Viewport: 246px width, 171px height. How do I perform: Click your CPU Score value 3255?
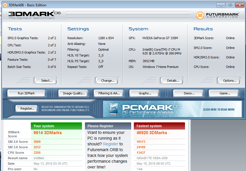point(37,153)
